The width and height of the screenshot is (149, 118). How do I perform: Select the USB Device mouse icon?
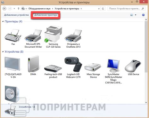pos(133,66)
